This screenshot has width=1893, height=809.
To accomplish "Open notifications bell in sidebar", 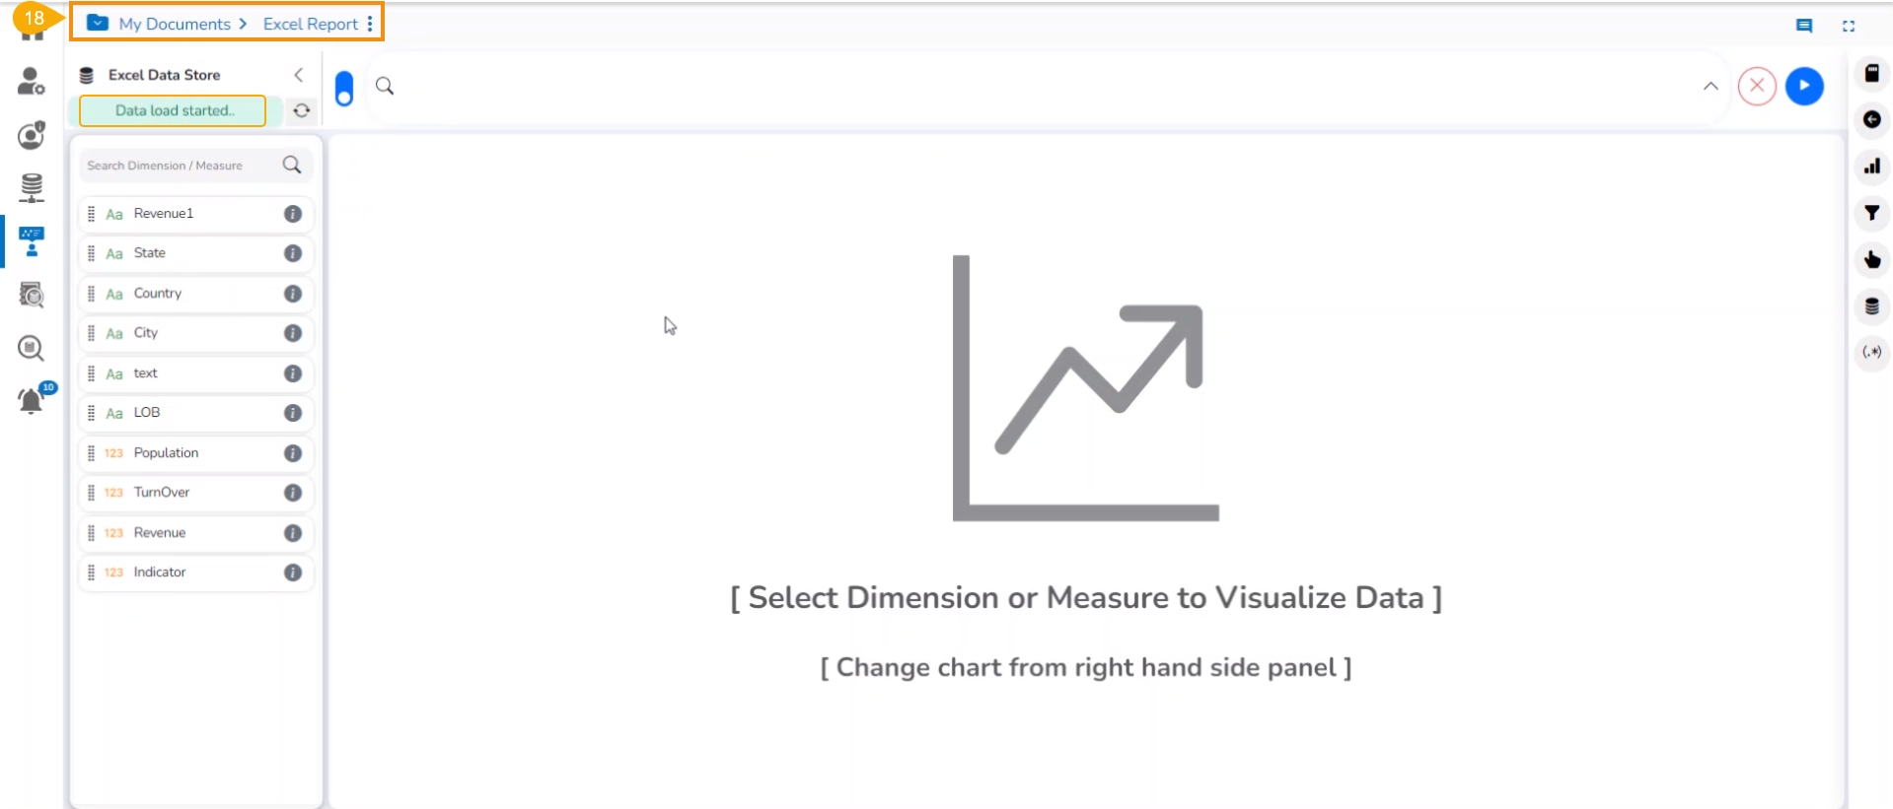I will (x=32, y=400).
